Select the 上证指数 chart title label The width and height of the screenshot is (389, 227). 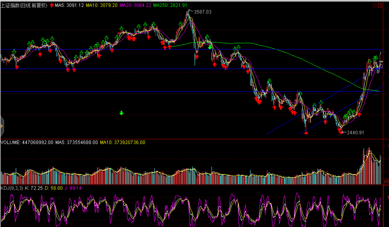[24, 5]
